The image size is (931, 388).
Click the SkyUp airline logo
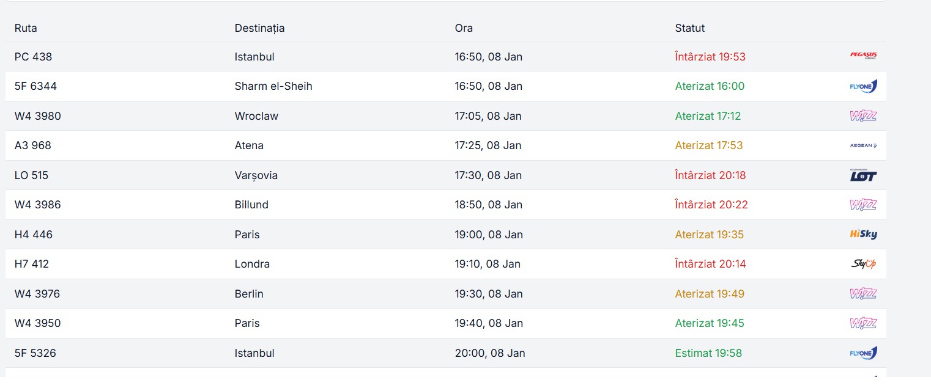pos(863,264)
